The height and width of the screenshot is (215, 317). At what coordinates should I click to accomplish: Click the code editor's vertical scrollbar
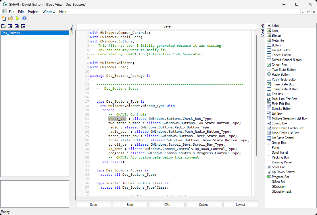pyautogui.click(x=256, y=95)
